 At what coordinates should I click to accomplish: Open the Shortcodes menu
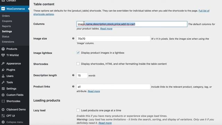click(x=13, y=101)
